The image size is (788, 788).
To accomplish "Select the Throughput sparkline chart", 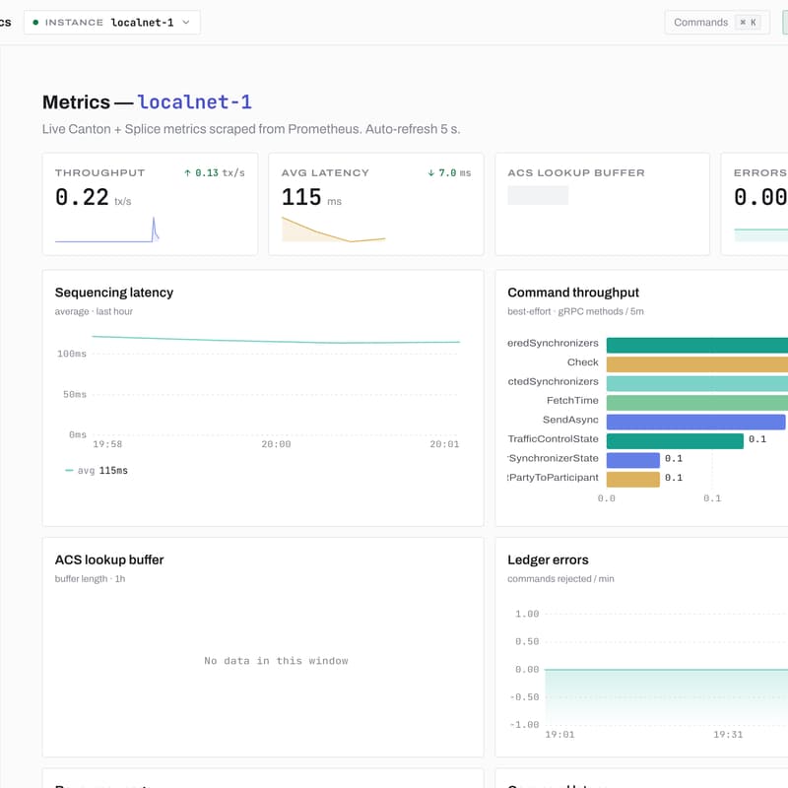I will click(x=107, y=230).
